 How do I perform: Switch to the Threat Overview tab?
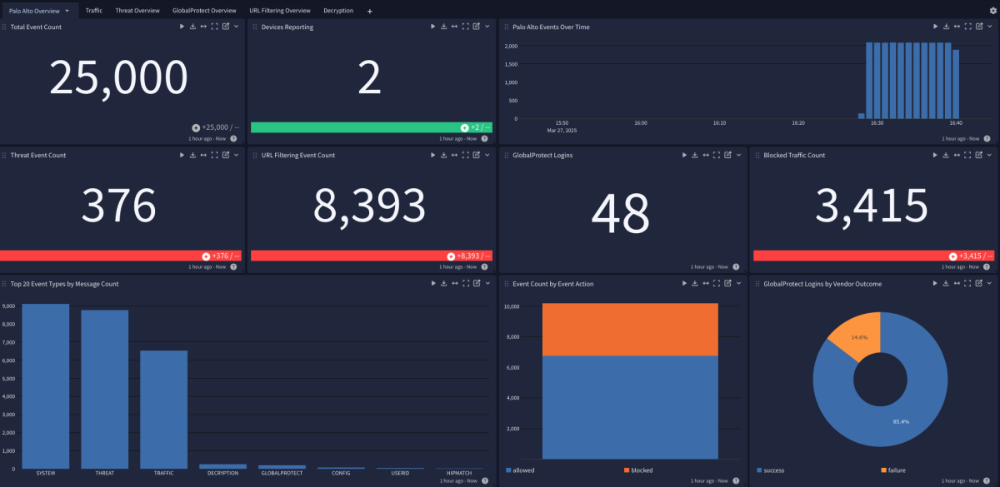137,11
